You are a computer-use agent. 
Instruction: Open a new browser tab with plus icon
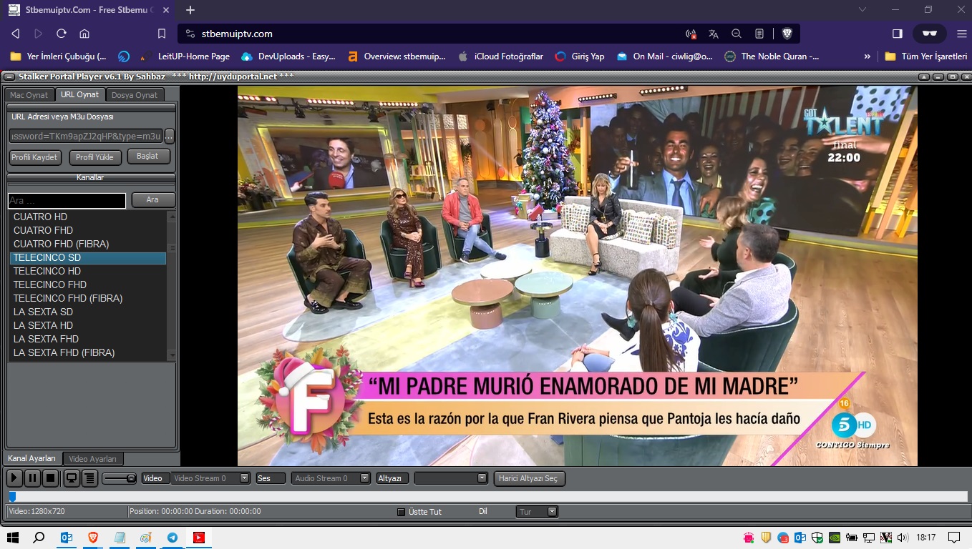pyautogui.click(x=190, y=10)
